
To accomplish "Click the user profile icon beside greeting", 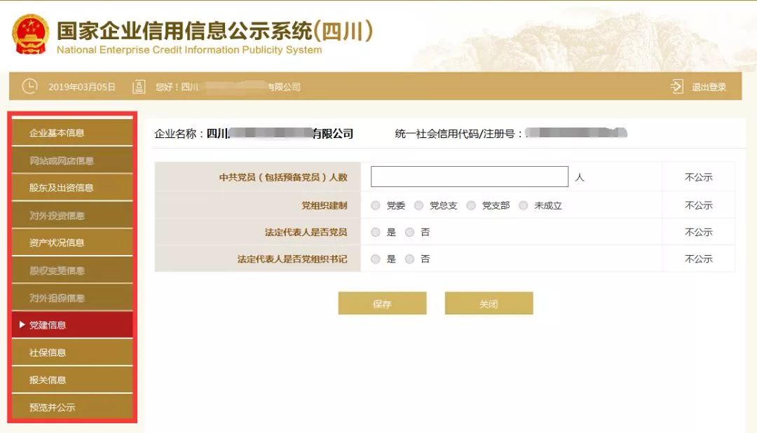I will [139, 87].
